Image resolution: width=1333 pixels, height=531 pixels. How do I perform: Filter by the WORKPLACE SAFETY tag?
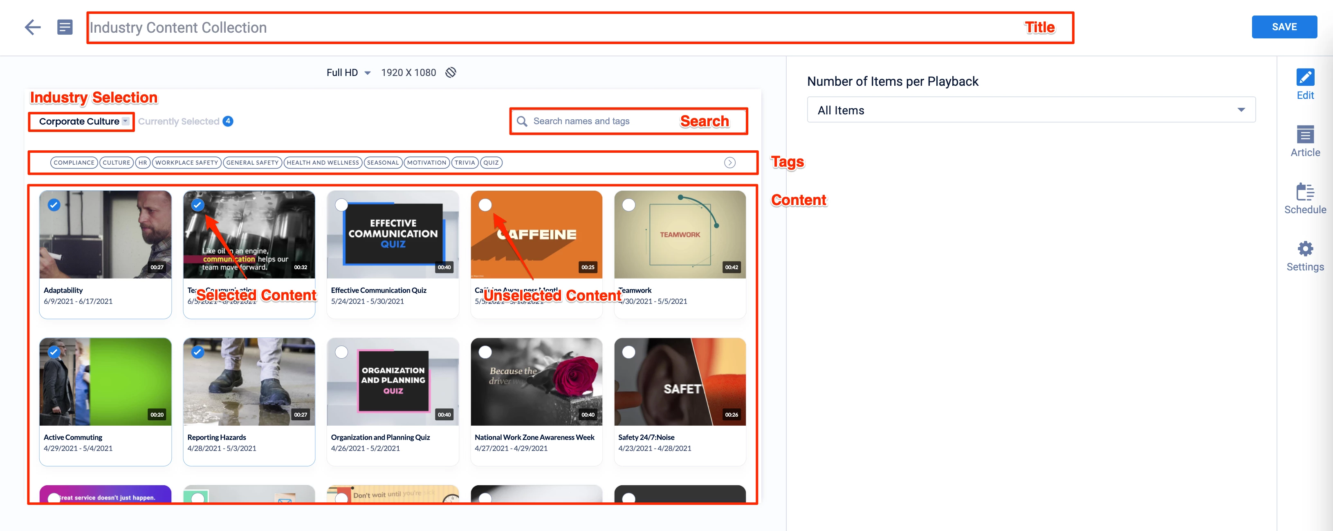pyautogui.click(x=186, y=163)
